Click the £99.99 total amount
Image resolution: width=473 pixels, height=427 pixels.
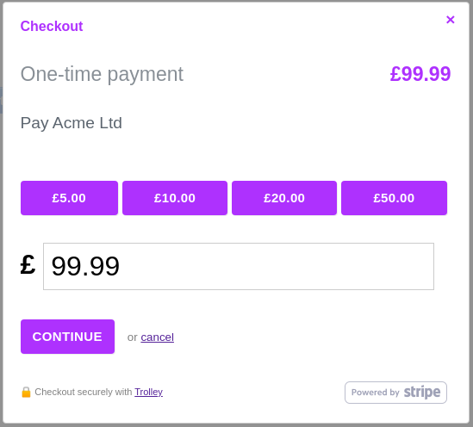click(x=420, y=74)
